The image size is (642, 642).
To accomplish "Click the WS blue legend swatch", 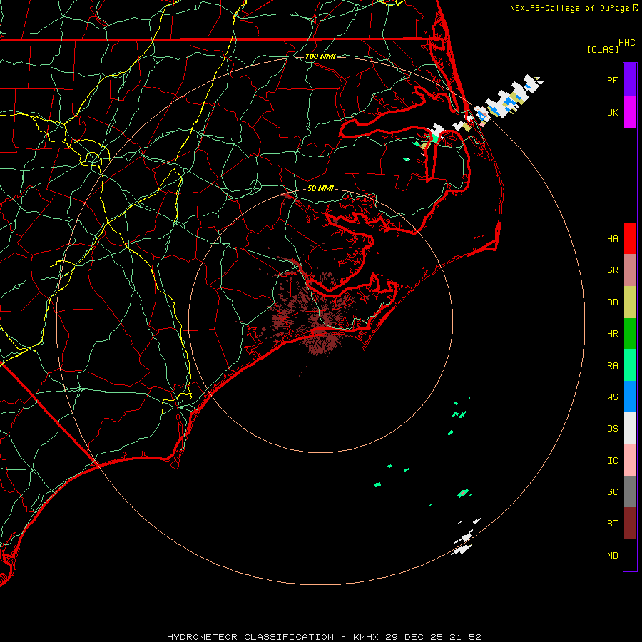I will tap(630, 397).
